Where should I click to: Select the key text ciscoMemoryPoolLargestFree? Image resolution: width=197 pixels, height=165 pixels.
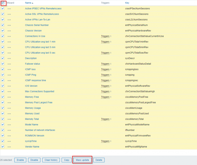(x=140, y=103)
